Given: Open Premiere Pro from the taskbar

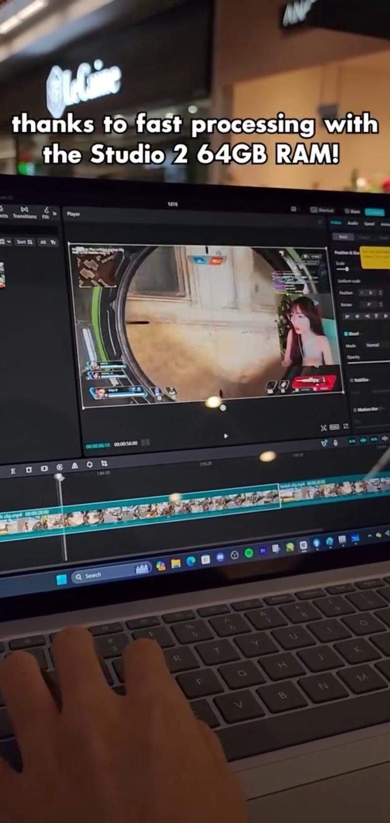Looking at the screenshot, I should [262, 550].
